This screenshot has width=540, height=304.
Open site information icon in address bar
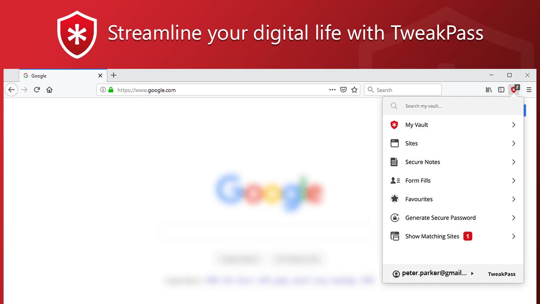pos(103,90)
